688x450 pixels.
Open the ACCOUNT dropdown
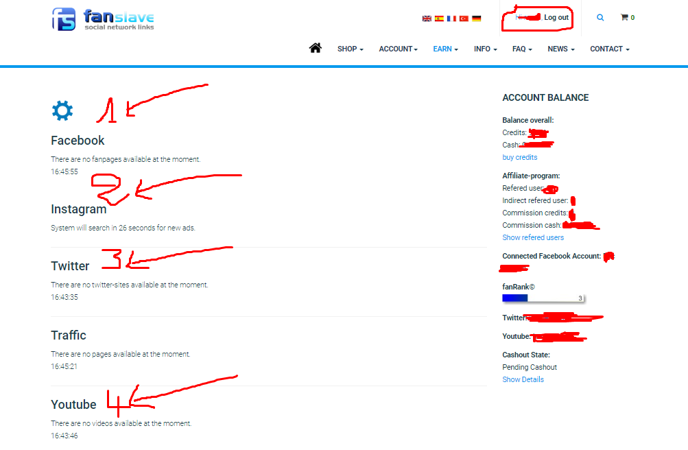pyautogui.click(x=398, y=49)
